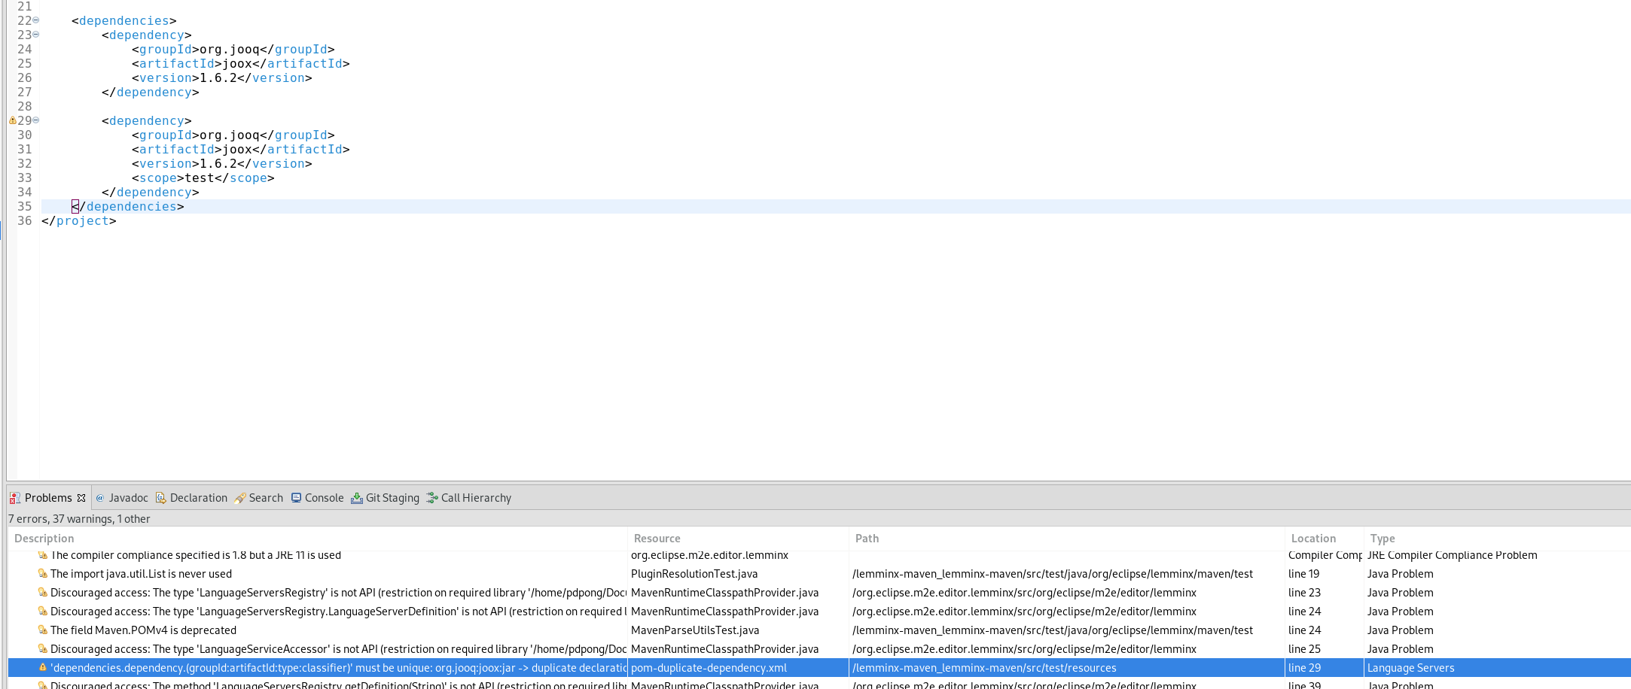Image resolution: width=1631 pixels, height=689 pixels.
Task: Click the Call Hierarchy icon
Action: (431, 497)
